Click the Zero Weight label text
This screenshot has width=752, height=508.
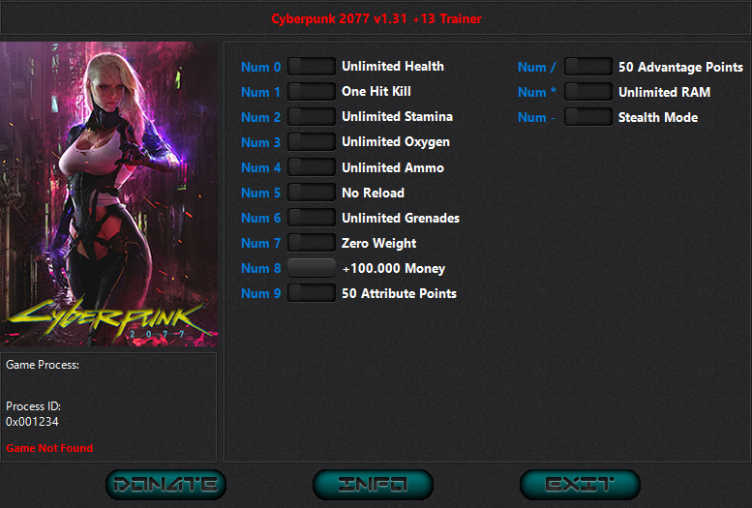(378, 243)
